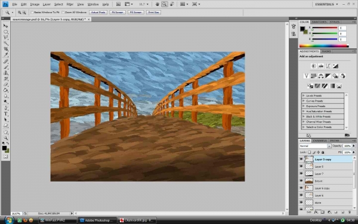Add a layer mask
The image size is (358, 224).
(323, 212)
